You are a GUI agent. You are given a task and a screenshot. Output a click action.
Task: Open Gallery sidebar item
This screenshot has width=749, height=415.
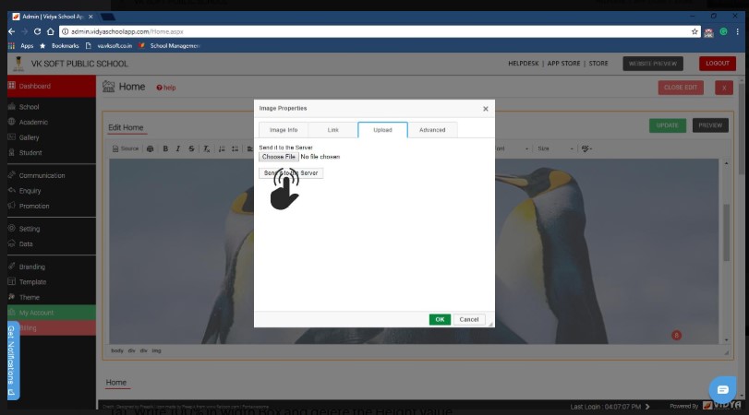click(x=52, y=137)
